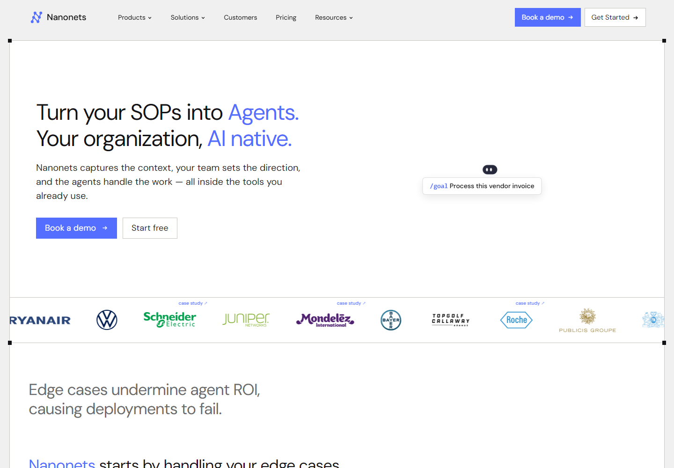Open the Mondelez case study link

coord(351,303)
